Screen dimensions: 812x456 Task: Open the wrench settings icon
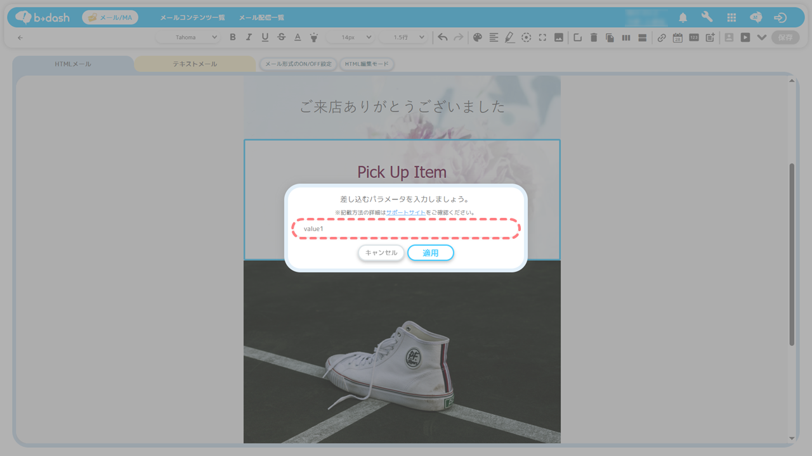pyautogui.click(x=707, y=17)
